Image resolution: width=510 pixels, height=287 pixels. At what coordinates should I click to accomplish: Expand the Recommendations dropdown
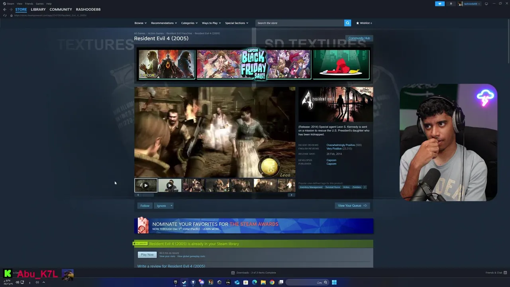(x=164, y=23)
